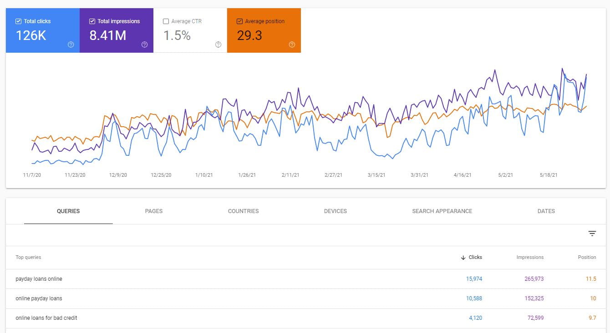Select the 'online loans for bad credit' query
Viewport: 610px width, 333px height.
tap(46, 318)
